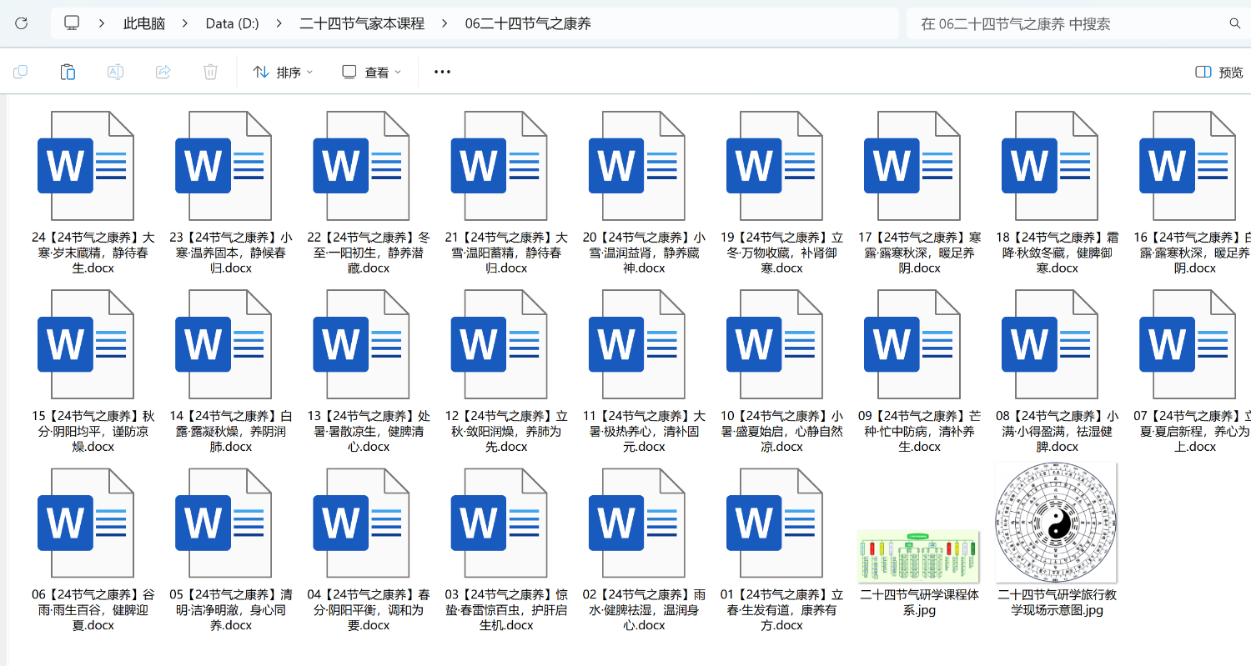
Task: Click the rename icon in toolbar
Action: (x=115, y=73)
